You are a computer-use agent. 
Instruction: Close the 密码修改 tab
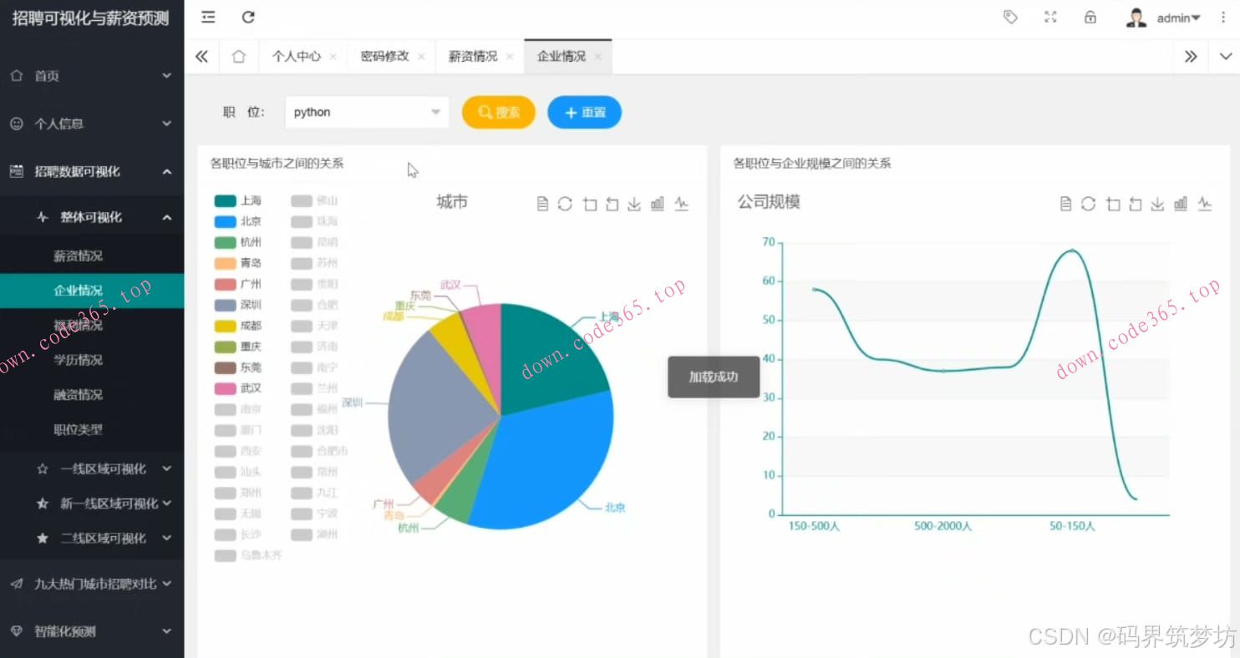click(x=421, y=57)
